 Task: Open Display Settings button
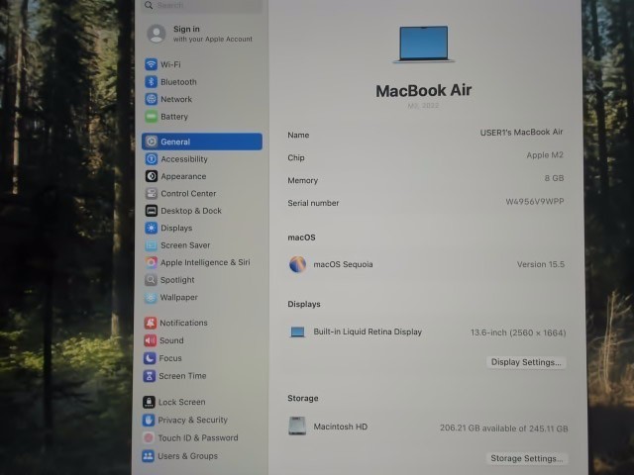pyautogui.click(x=526, y=362)
